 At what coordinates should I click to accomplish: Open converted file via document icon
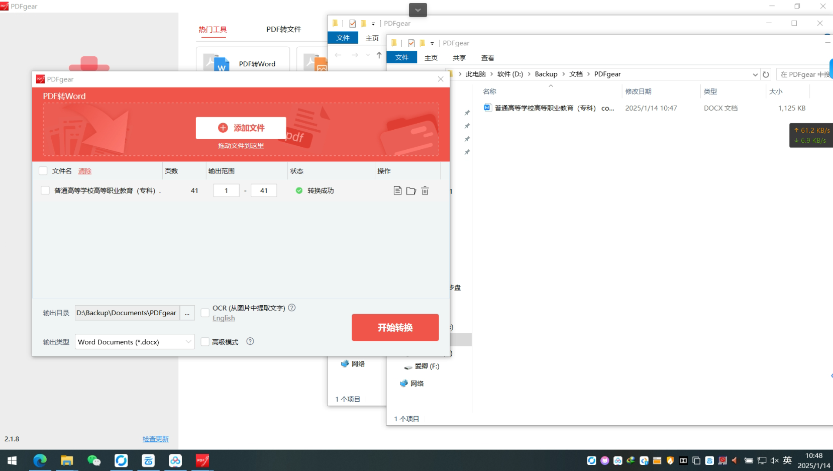coord(397,191)
